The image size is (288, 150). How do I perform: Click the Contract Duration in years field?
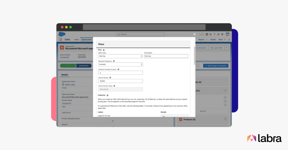click(120, 73)
